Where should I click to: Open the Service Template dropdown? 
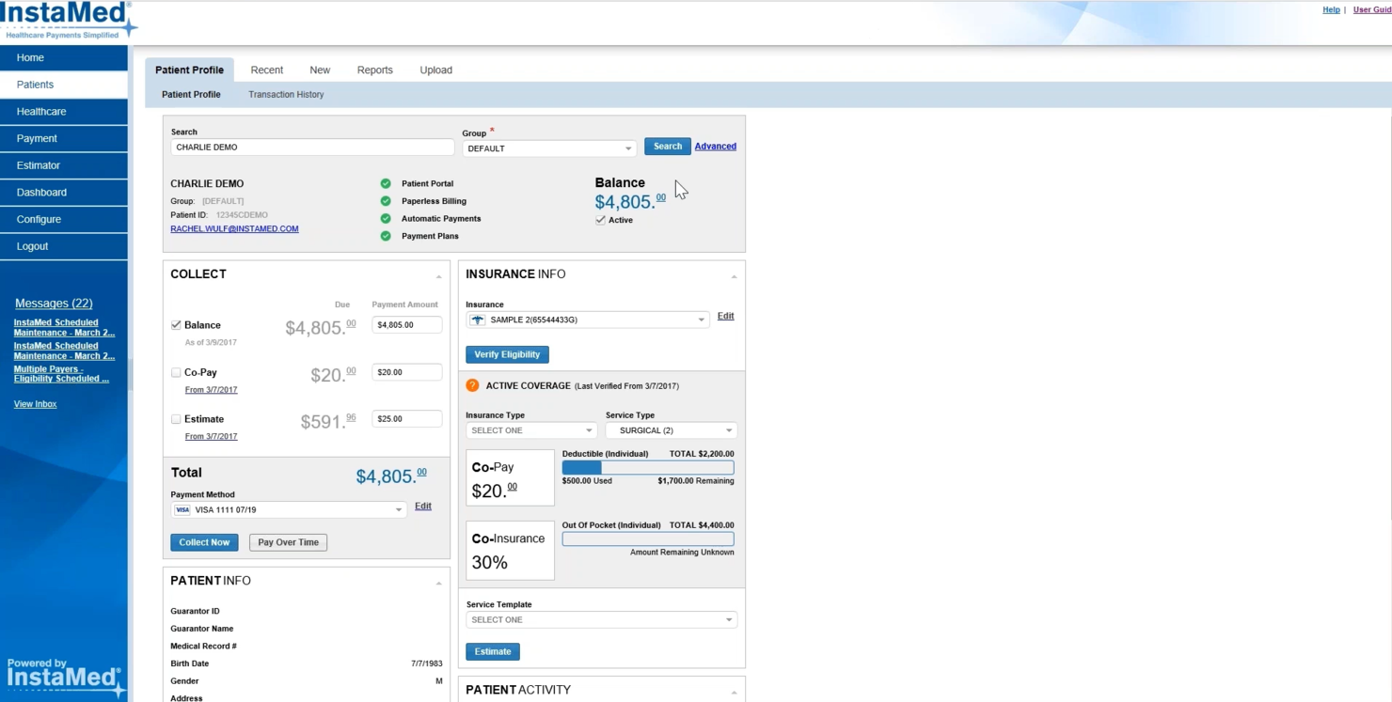[602, 620]
